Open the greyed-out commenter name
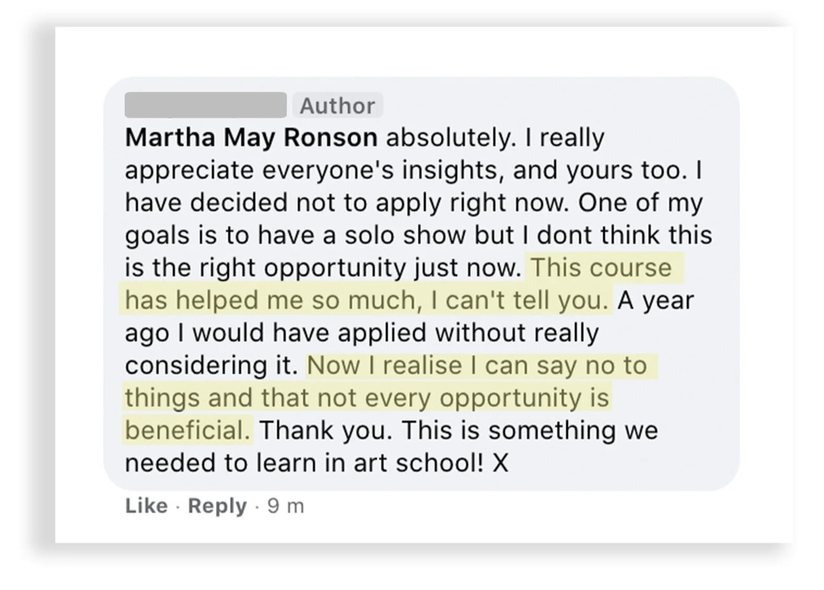824x590 pixels. coord(205,105)
